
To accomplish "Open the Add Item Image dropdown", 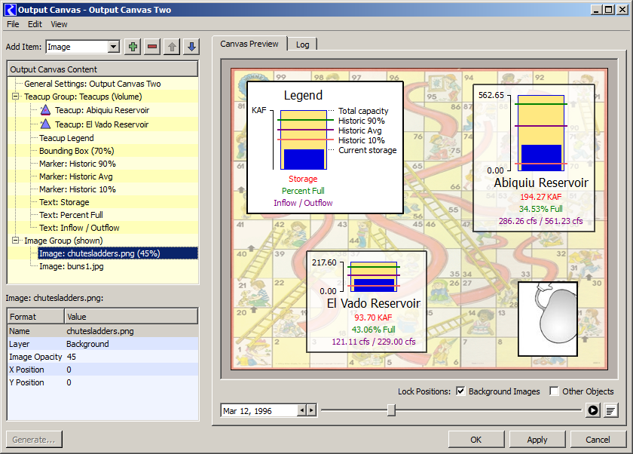I will (x=114, y=47).
